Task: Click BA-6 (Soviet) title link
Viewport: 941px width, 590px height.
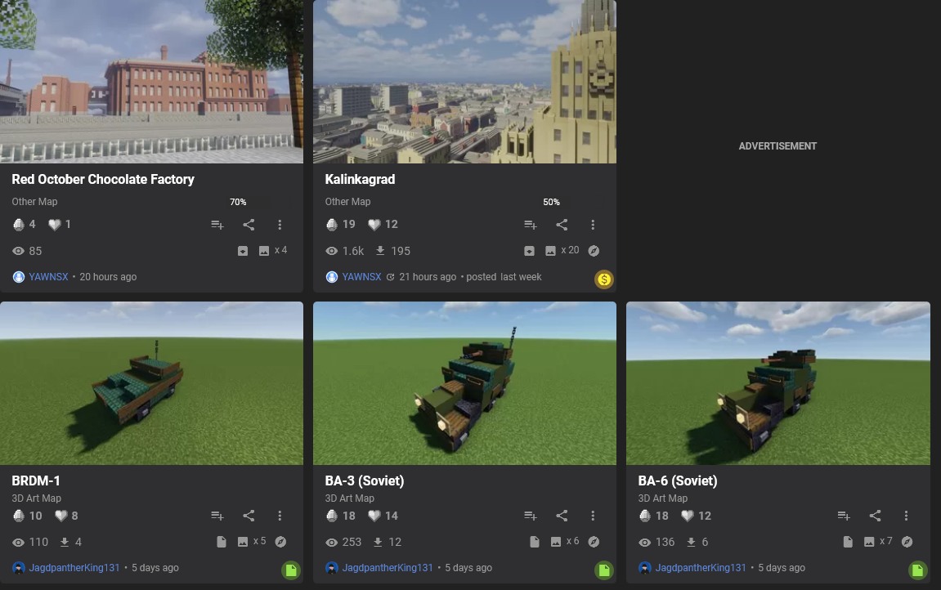Action: (x=678, y=480)
